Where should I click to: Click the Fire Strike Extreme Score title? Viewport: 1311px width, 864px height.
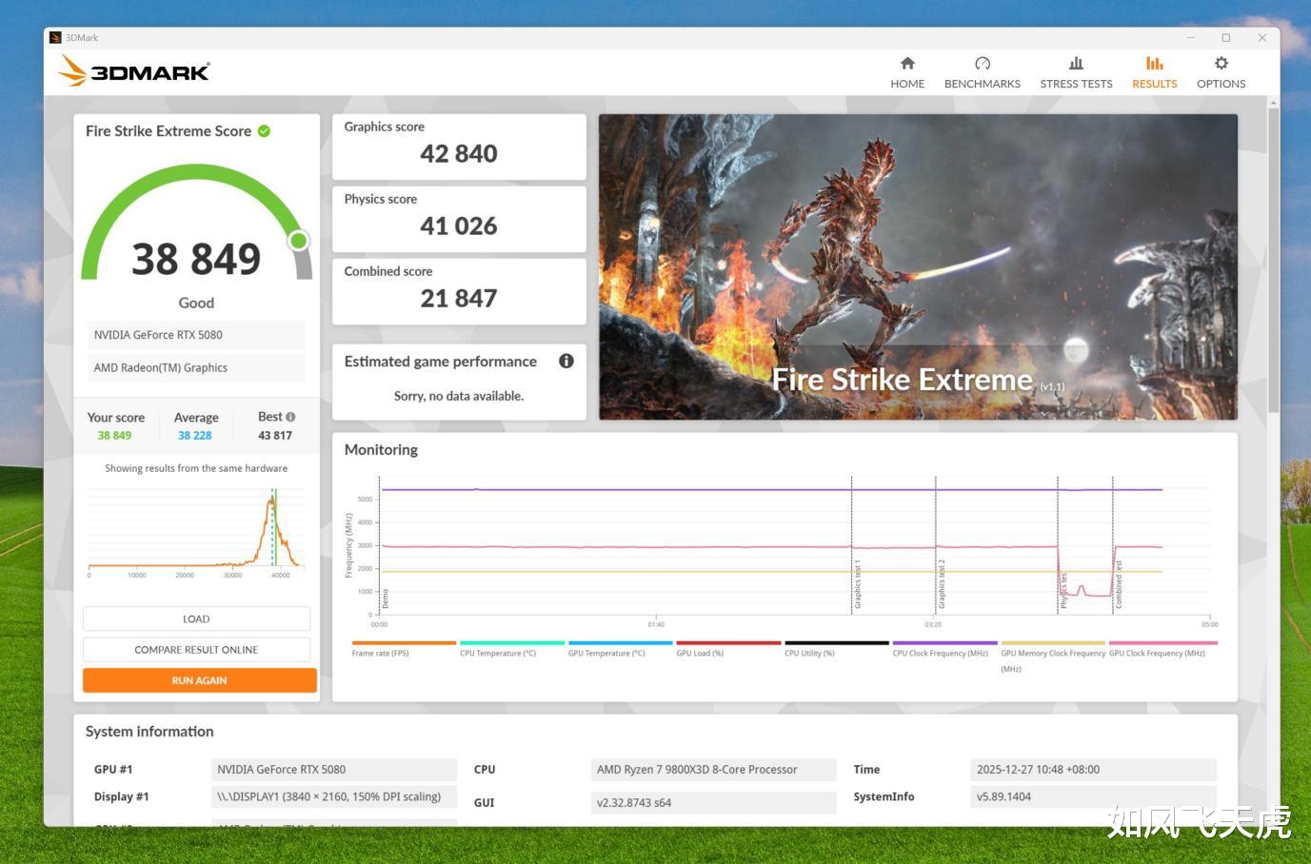pos(169,131)
